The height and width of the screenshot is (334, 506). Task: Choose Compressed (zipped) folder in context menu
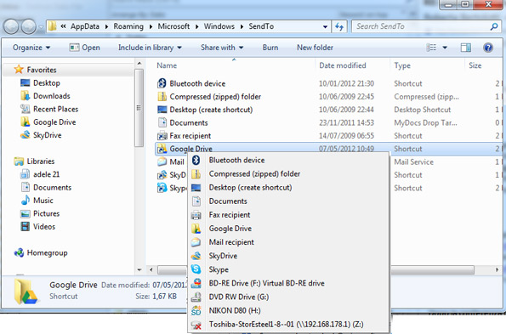point(288,173)
